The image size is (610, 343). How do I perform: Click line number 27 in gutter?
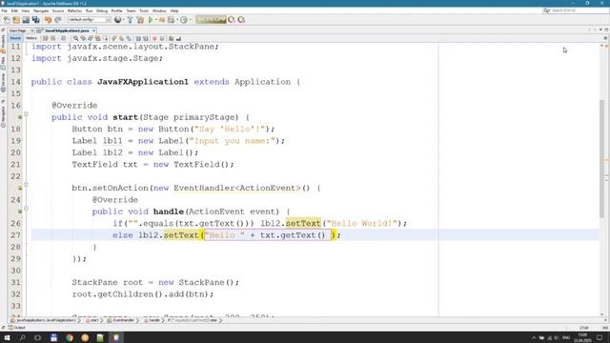(15, 235)
